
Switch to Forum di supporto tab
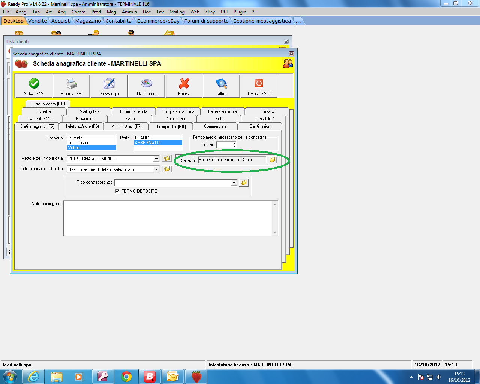pyautogui.click(x=206, y=21)
